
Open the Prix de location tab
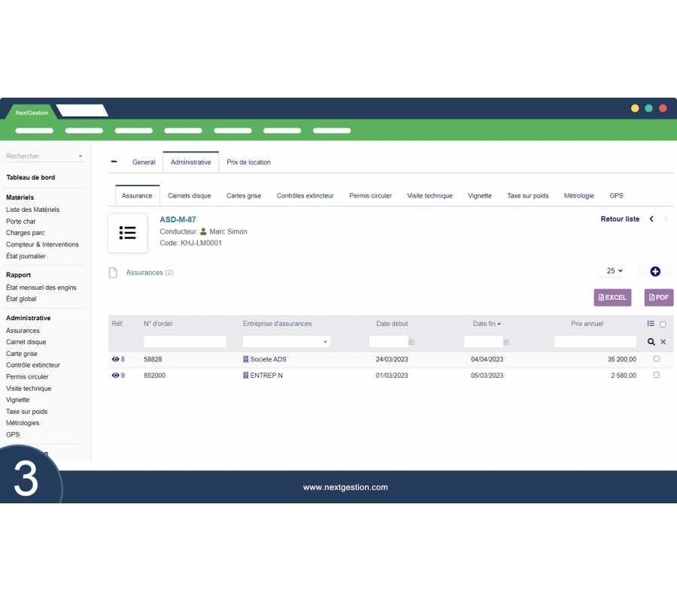[248, 162]
